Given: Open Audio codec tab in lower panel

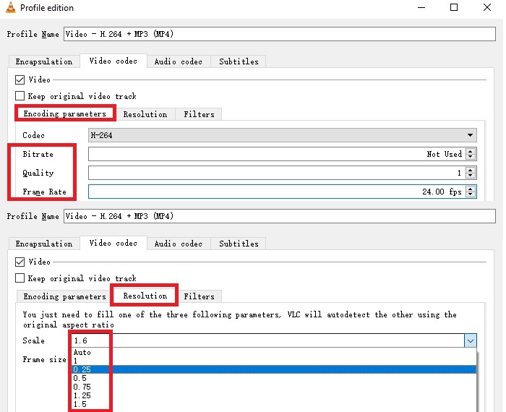Looking at the screenshot, I should tap(179, 244).
